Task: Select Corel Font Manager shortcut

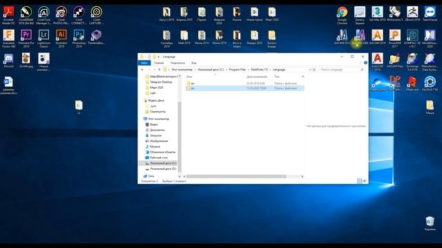Action: (44, 15)
